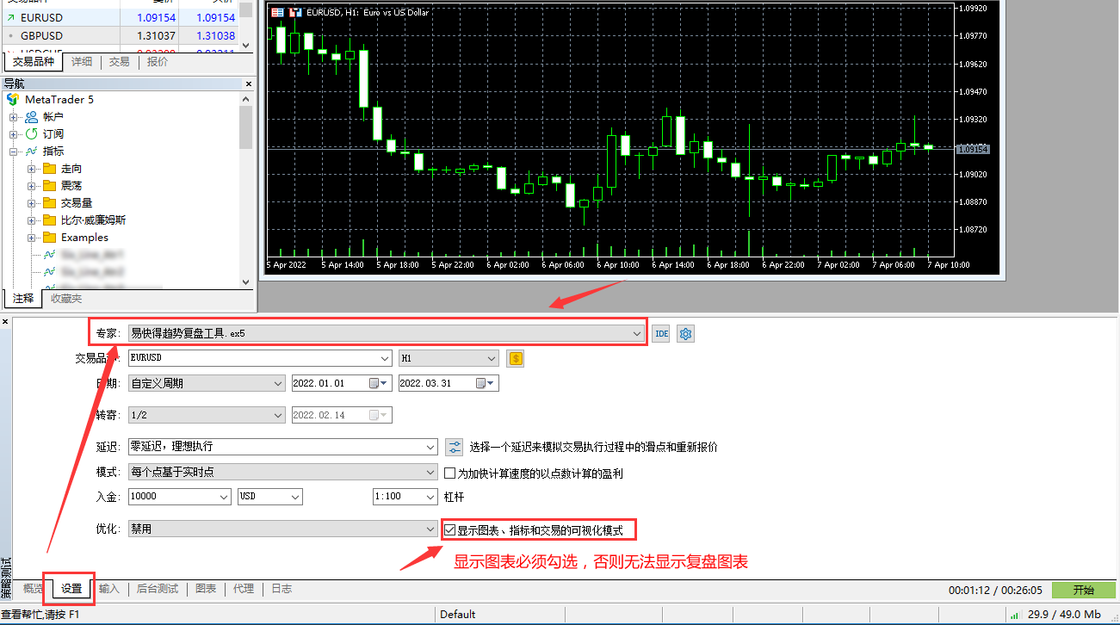This screenshot has height=625, width=1120.
Task: Collapse the 指标 tree node
Action: [x=14, y=152]
